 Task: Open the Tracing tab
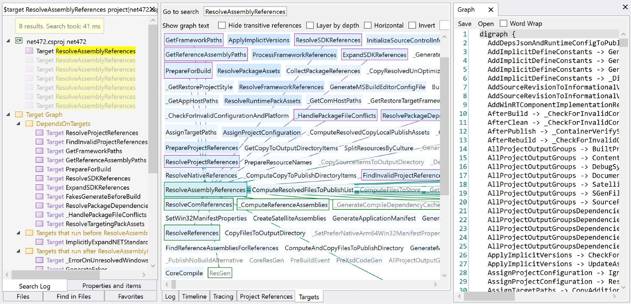tap(223, 296)
